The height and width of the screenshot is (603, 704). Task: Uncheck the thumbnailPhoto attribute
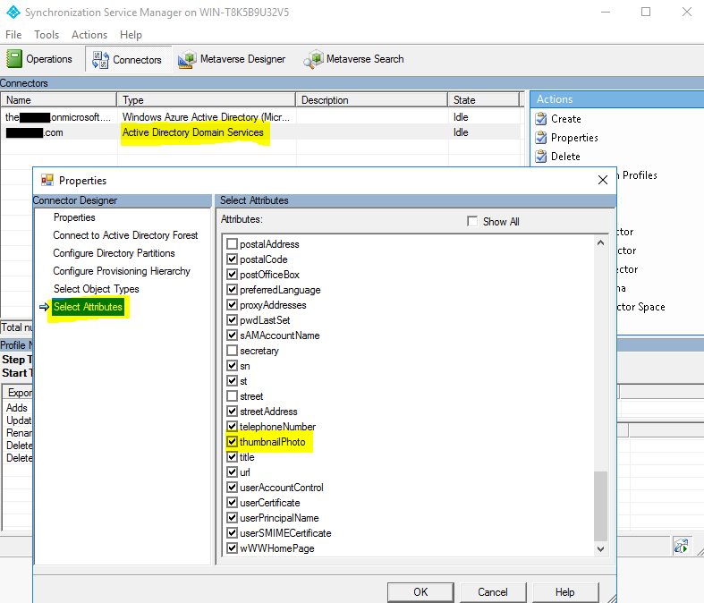(x=232, y=442)
